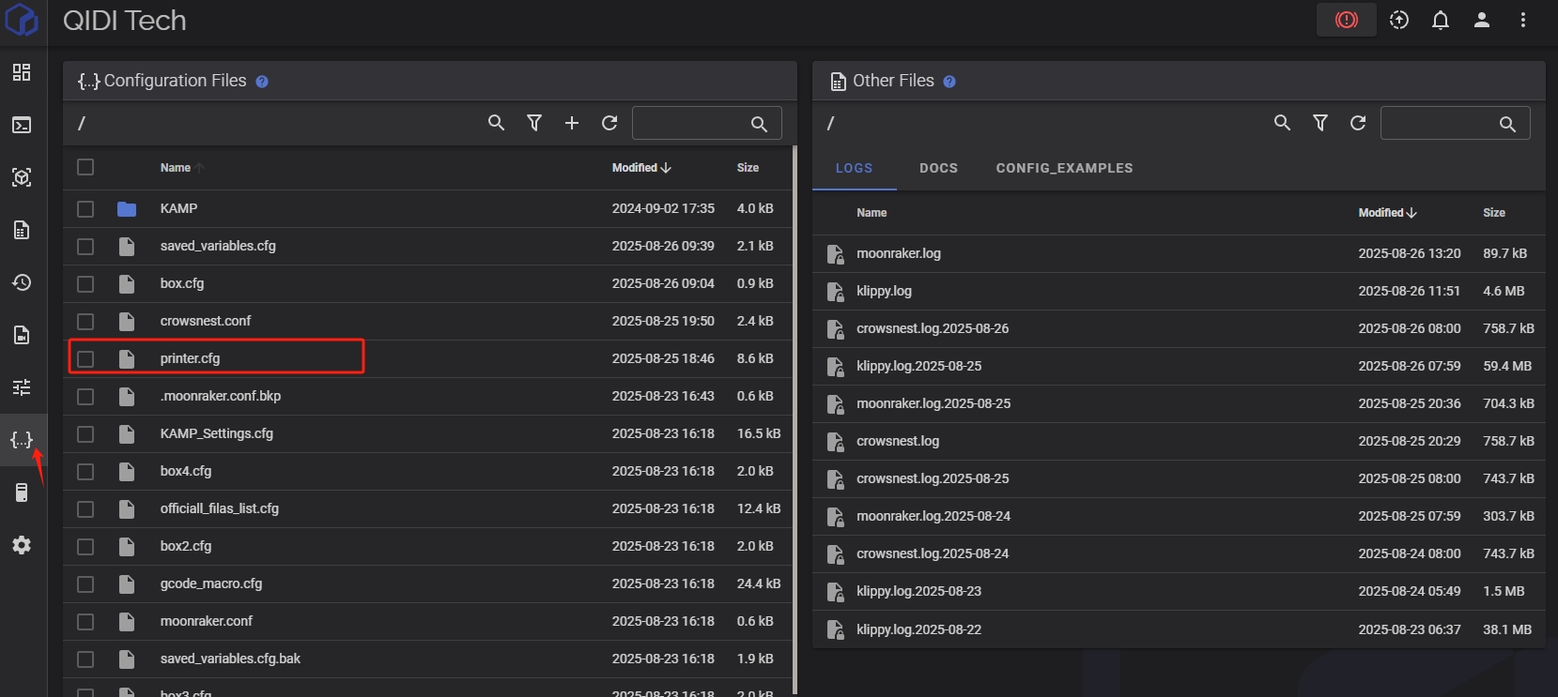Select officiall_filas_list.cfg row
Viewport: 1558px width, 697px height.
pyautogui.click(x=429, y=508)
